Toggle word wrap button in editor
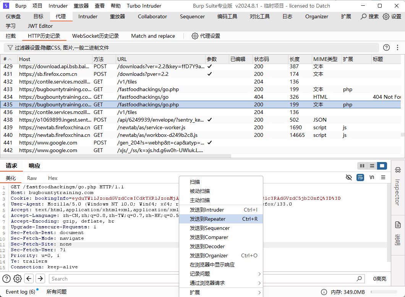The width and height of the screenshot is (405, 297). (x=360, y=177)
